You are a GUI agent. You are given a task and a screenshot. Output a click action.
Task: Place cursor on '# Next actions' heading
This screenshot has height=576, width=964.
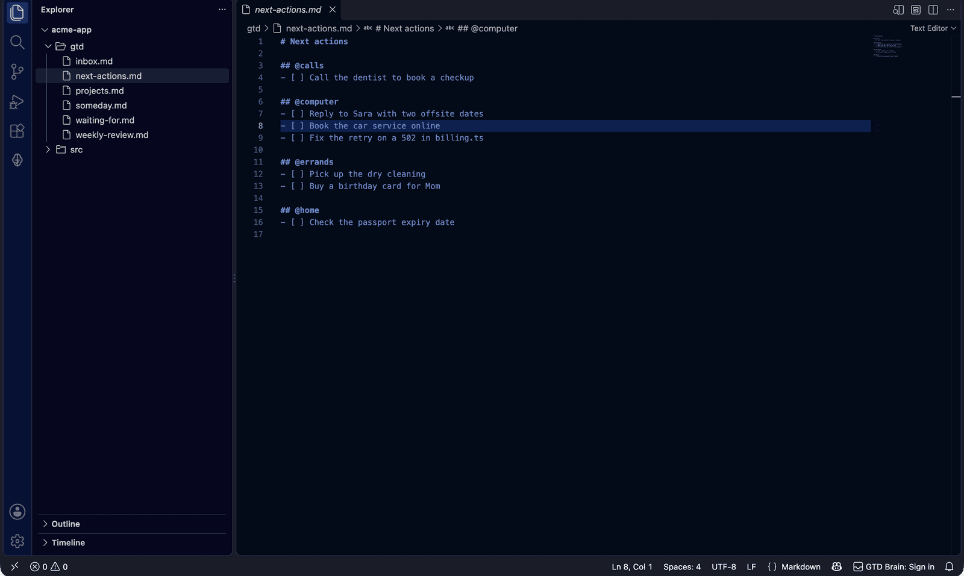pyautogui.click(x=314, y=42)
